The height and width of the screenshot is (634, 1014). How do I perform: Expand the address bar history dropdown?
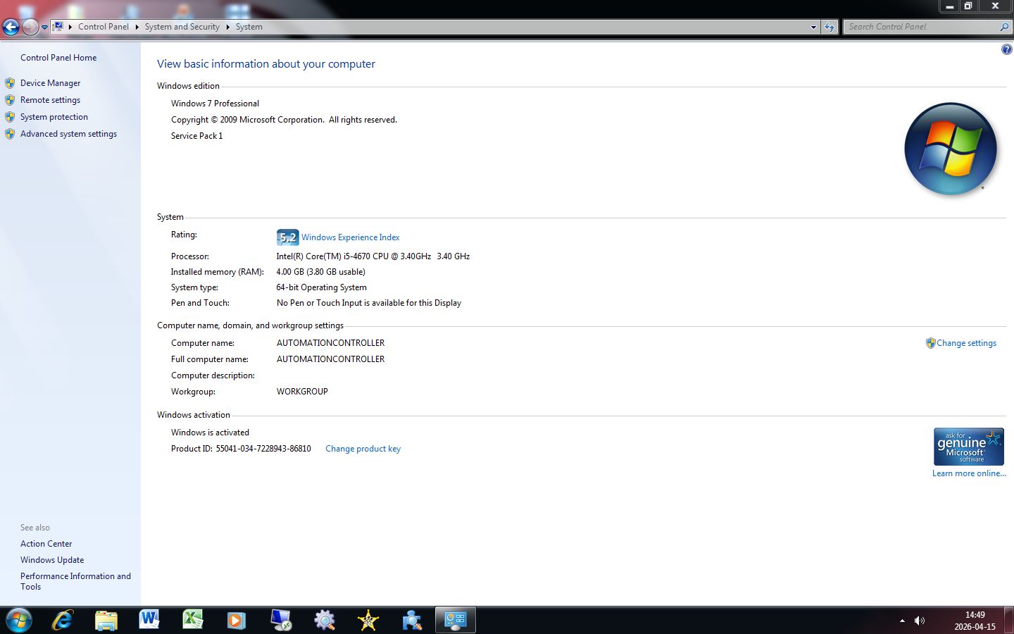pos(813,27)
